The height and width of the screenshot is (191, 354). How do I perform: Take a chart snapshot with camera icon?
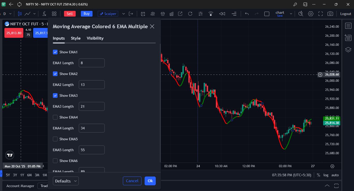[x=330, y=14]
